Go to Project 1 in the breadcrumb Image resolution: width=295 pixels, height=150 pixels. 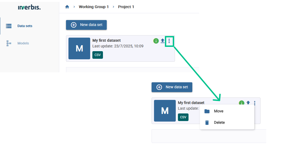coord(126,7)
